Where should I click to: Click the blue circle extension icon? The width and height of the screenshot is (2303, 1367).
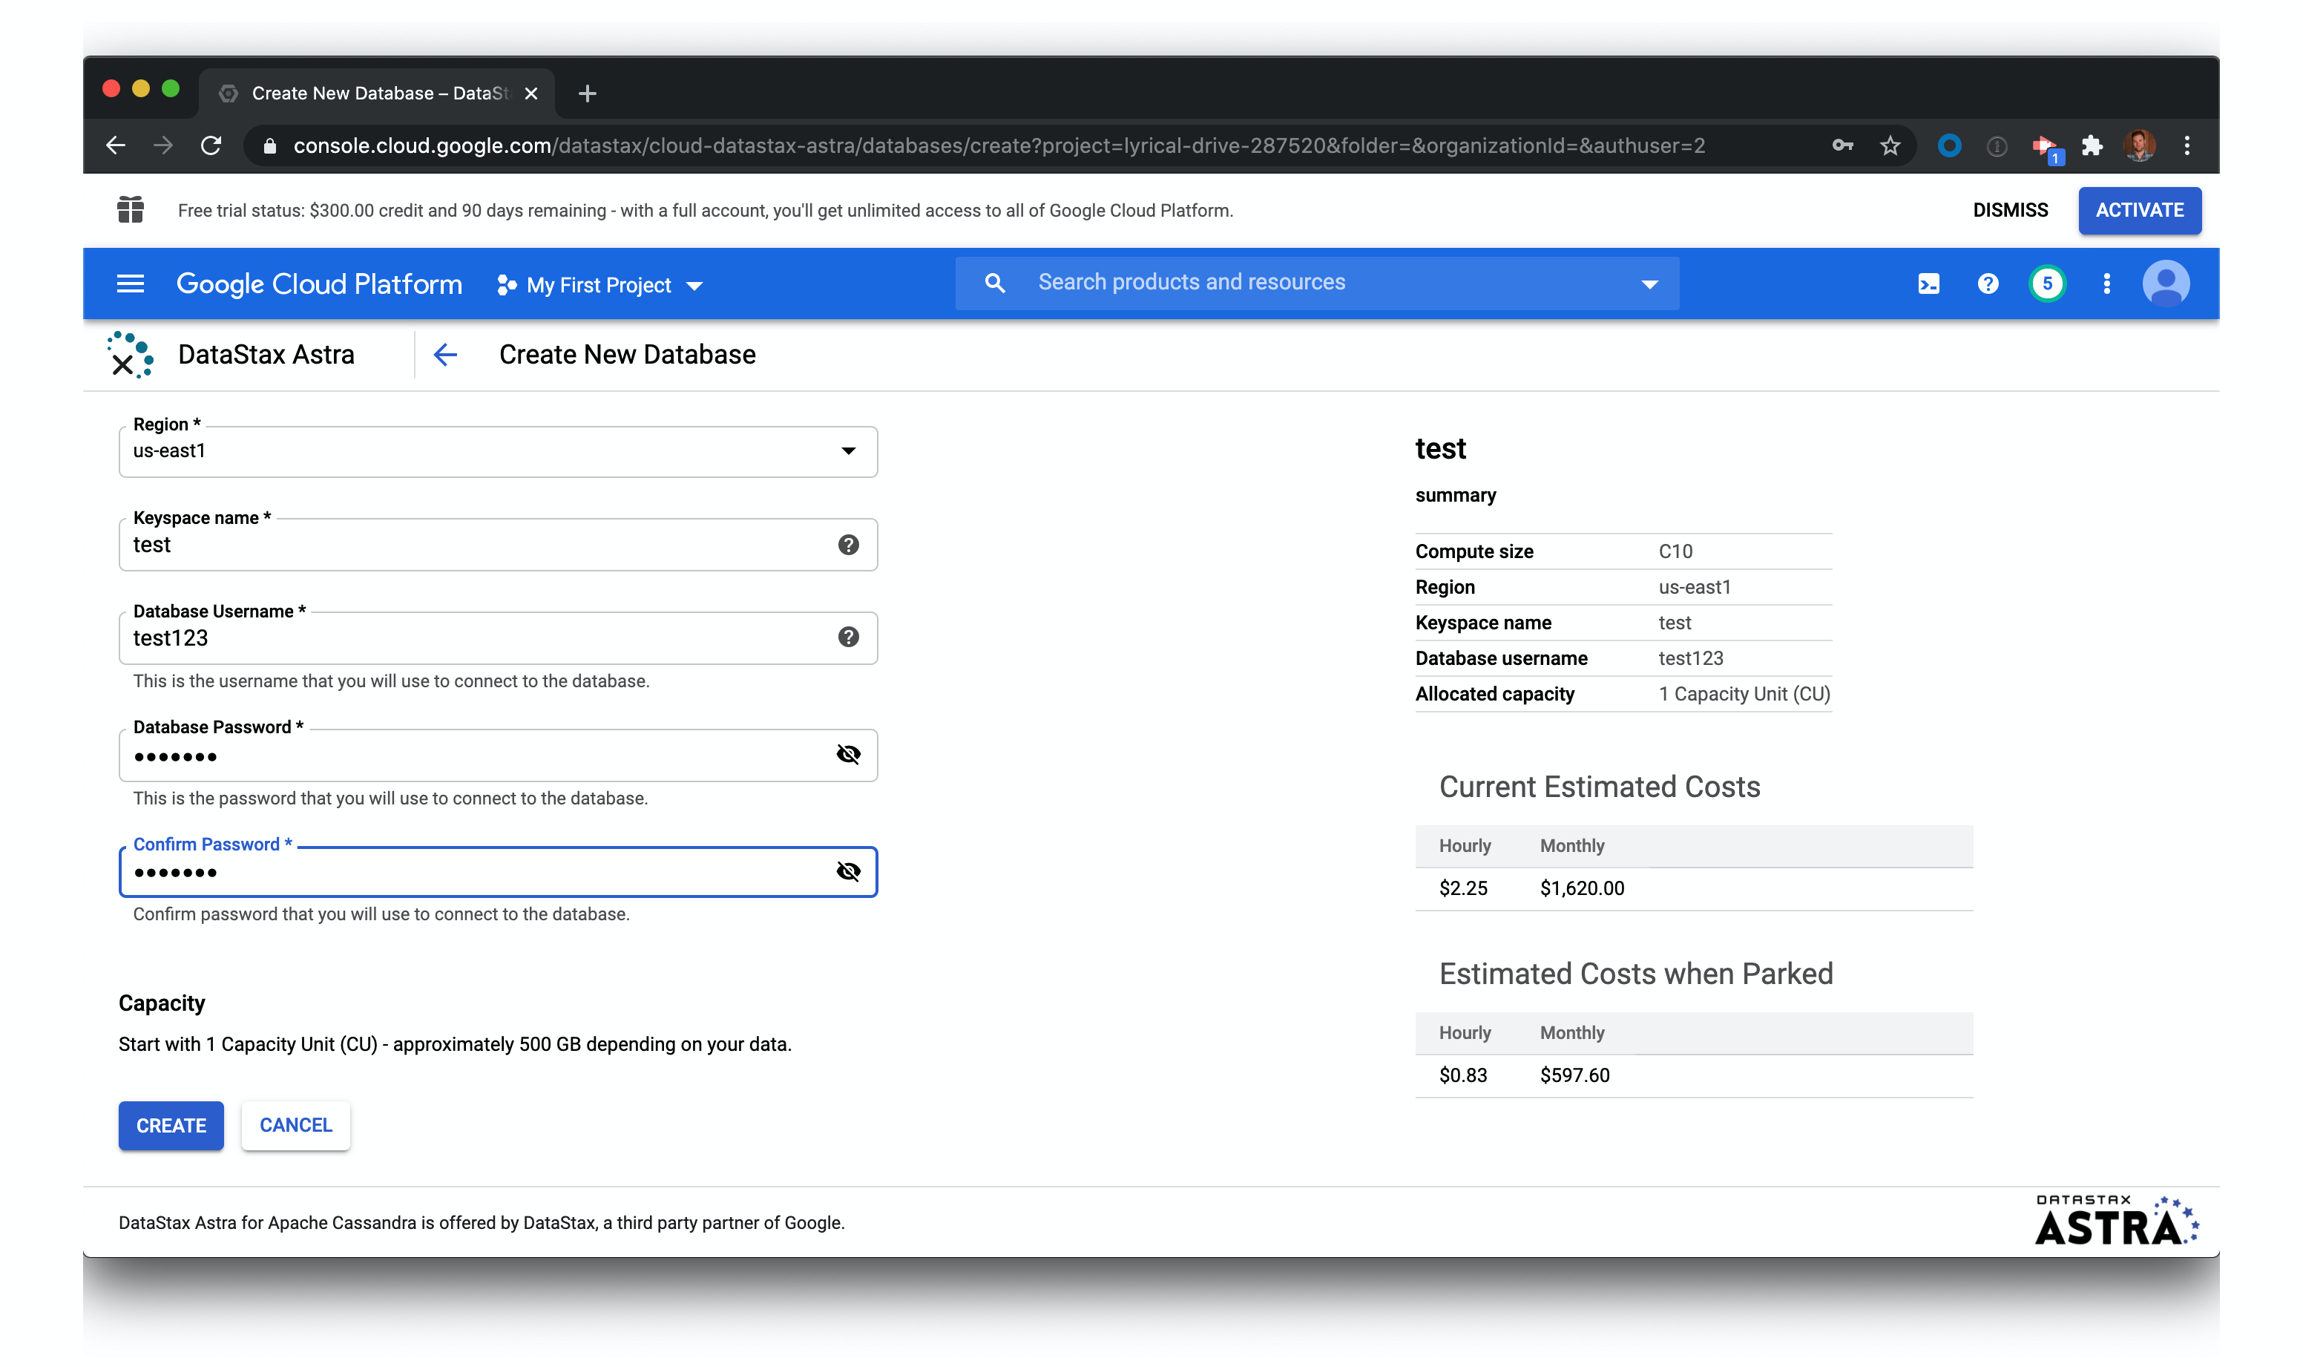point(1948,145)
